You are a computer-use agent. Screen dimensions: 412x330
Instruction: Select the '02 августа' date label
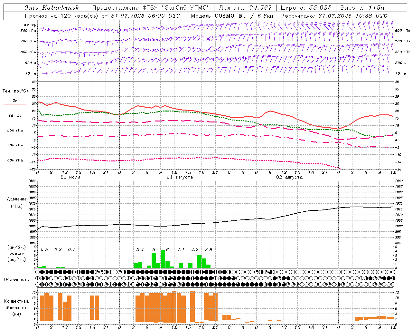click(289, 177)
